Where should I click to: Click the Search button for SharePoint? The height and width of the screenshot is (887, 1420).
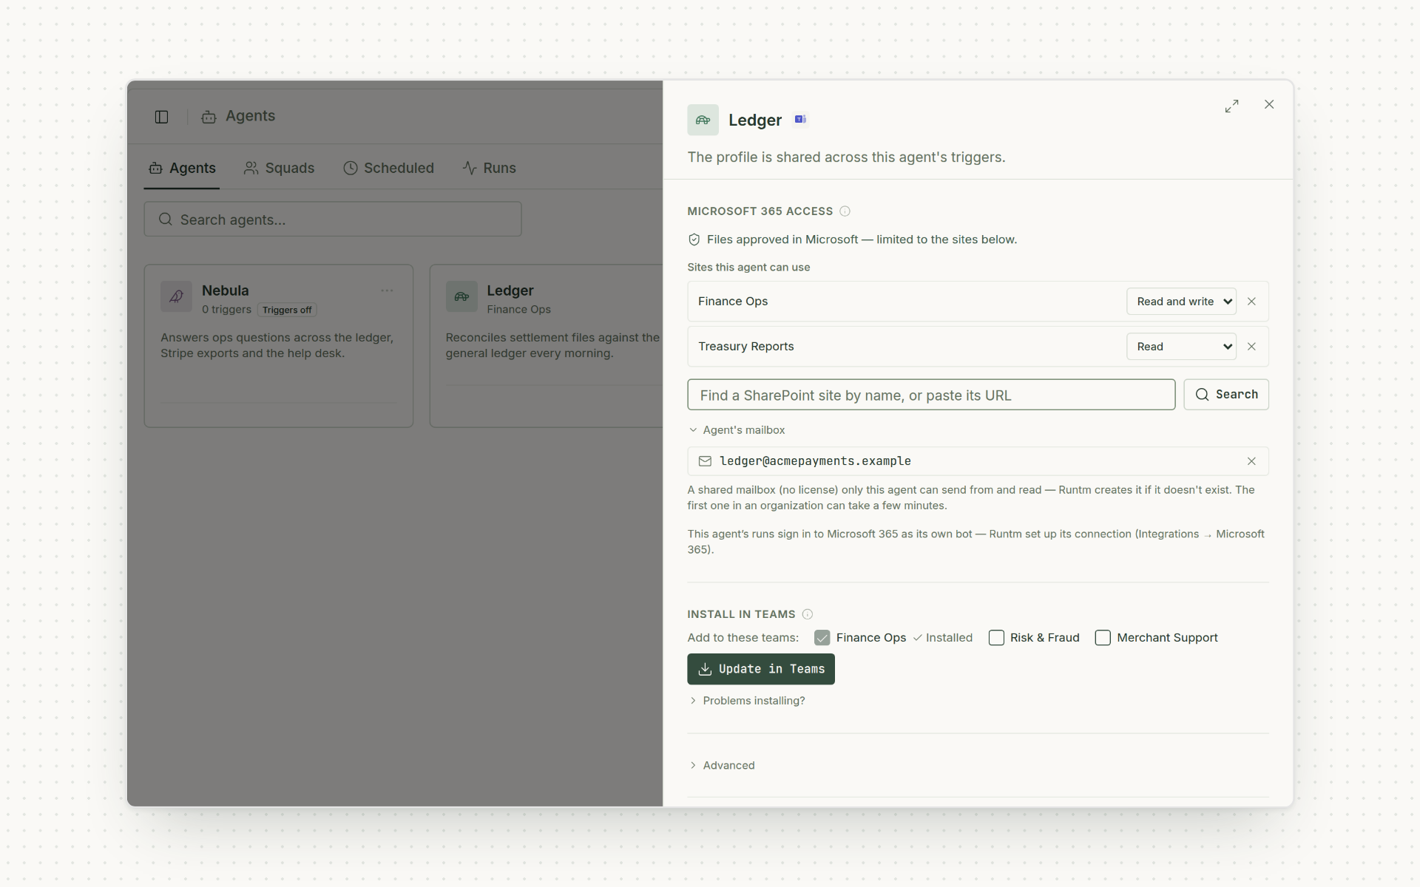tap(1226, 395)
